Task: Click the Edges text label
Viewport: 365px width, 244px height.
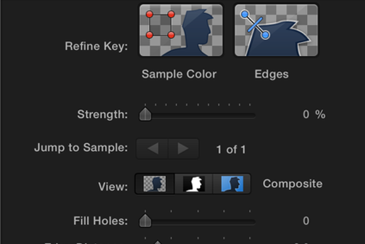Action: (x=272, y=74)
